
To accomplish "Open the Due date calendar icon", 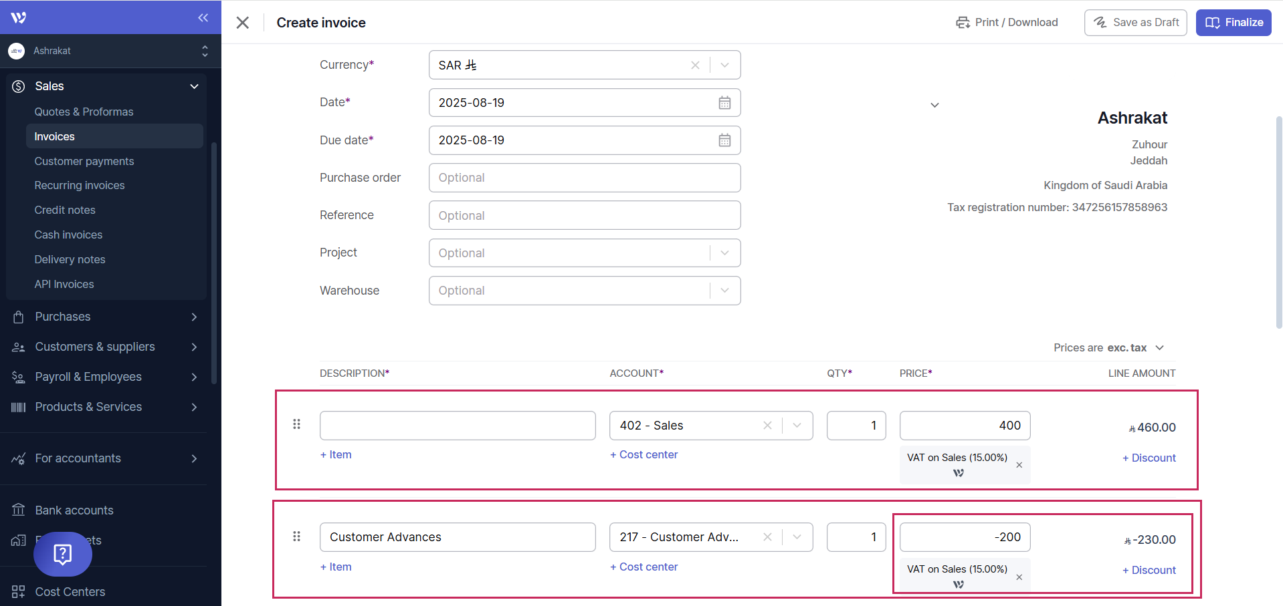I will [x=724, y=140].
